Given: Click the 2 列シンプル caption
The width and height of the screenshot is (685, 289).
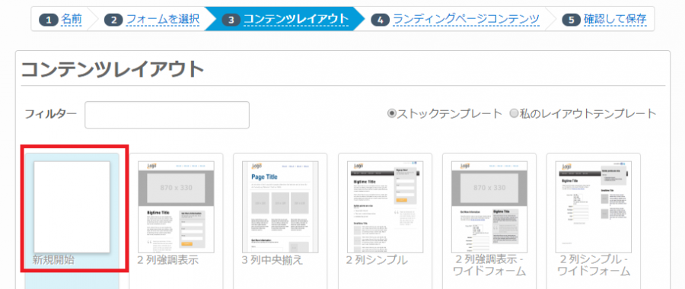Looking at the screenshot, I should (x=377, y=260).
